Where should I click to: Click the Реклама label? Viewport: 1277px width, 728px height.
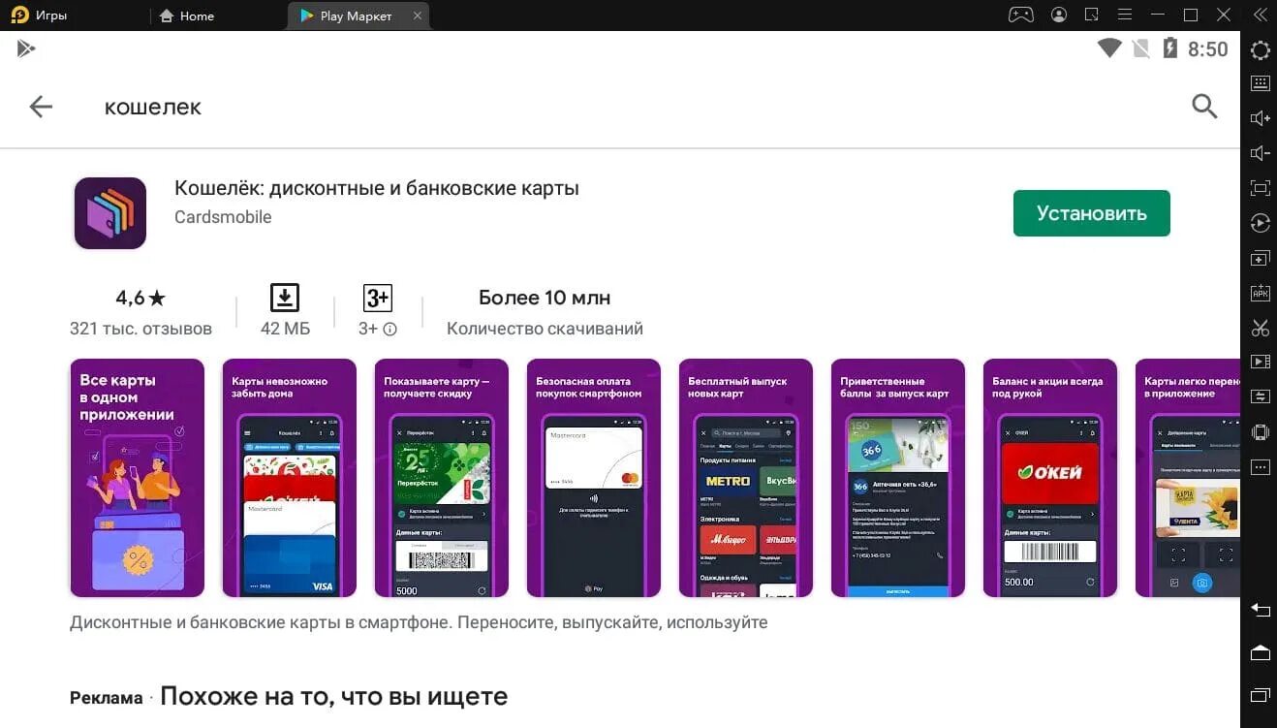(106, 698)
